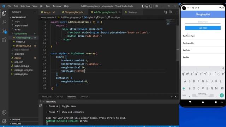The width and height of the screenshot is (226, 127).
Task: Tap the Buy Vegetables list item
Action: [x=203, y=43]
